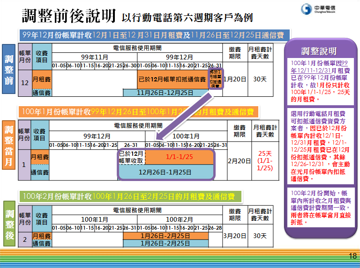This screenshot has height=268, width=360.
Task: Click the blue banner about 99年12月份帳單
Action: pyautogui.click(x=154, y=35)
